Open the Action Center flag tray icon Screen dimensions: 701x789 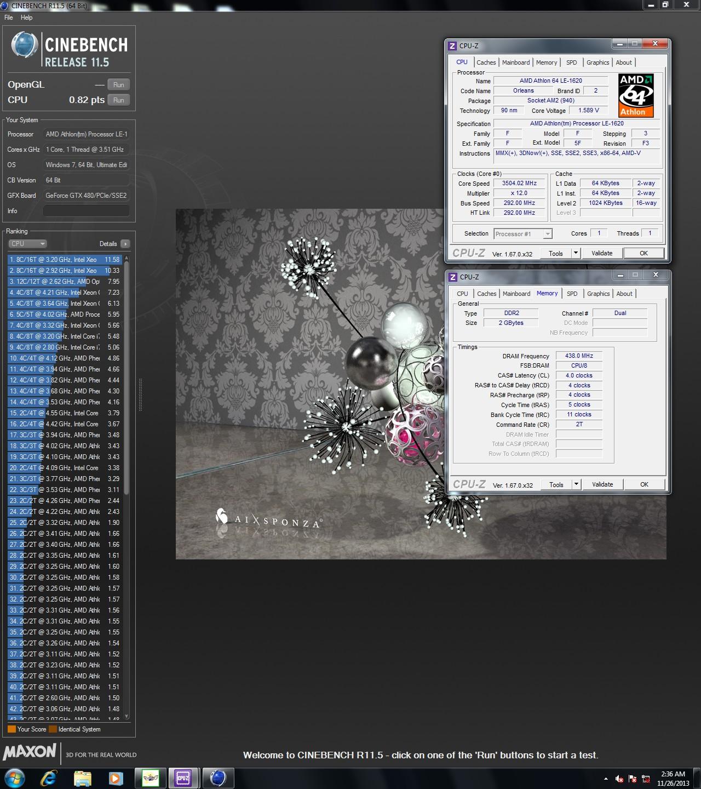pyautogui.click(x=633, y=779)
